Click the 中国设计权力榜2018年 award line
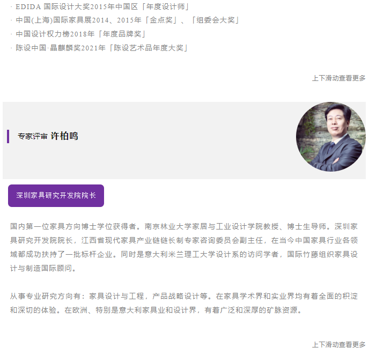 point(78,34)
